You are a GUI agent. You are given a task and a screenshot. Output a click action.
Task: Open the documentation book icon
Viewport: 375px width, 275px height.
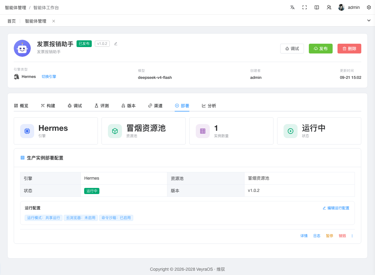(317, 7)
